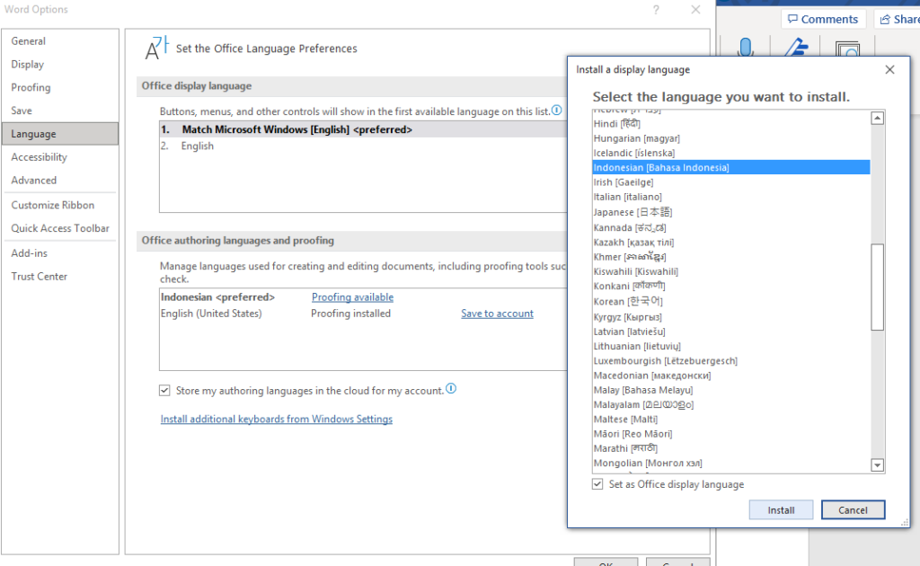Select English in display language list
The width and height of the screenshot is (920, 566).
click(363, 146)
